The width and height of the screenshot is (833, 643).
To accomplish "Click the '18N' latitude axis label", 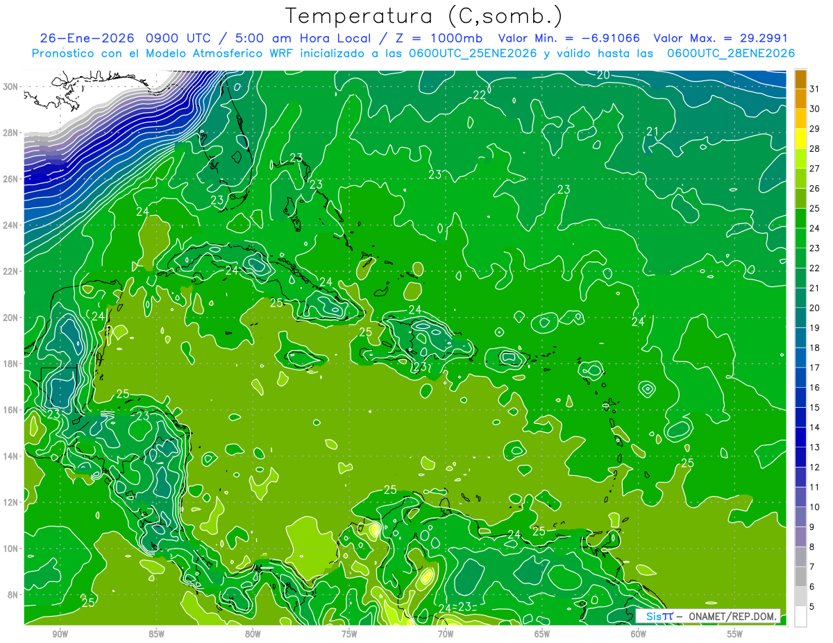I will tap(11, 363).
